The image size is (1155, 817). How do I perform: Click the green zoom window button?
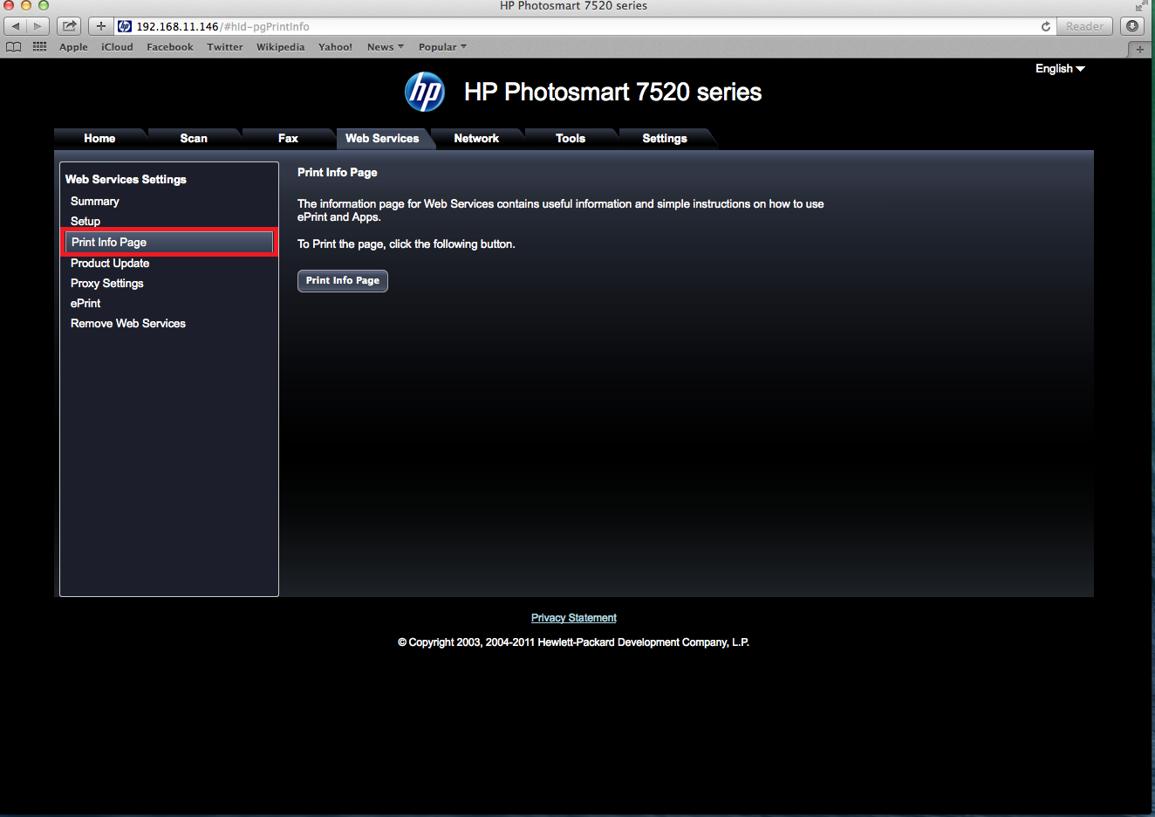point(44,5)
